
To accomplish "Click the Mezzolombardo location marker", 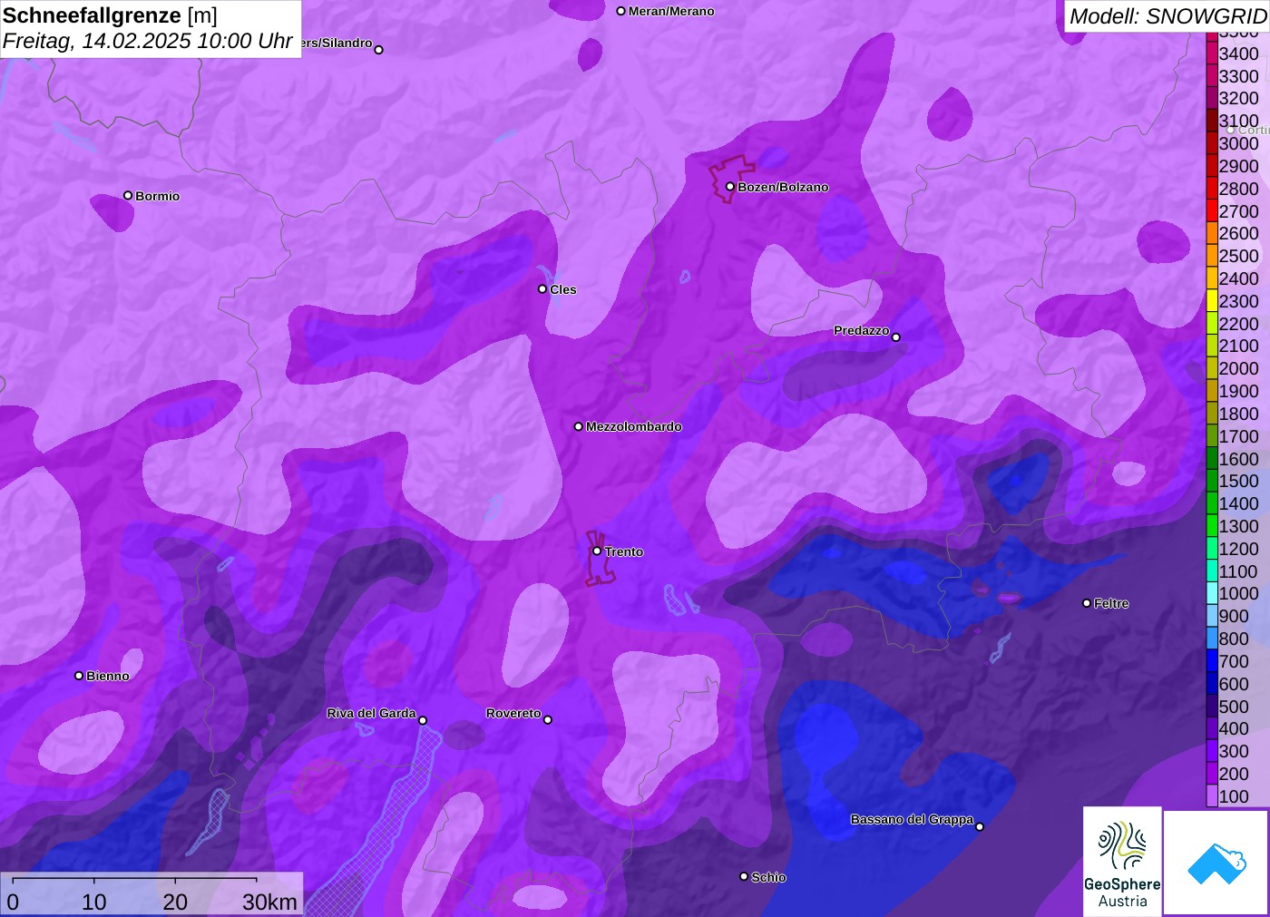I will (x=579, y=425).
